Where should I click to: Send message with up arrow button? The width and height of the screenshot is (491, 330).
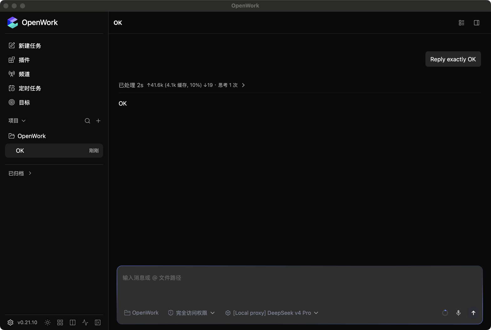pos(473,313)
